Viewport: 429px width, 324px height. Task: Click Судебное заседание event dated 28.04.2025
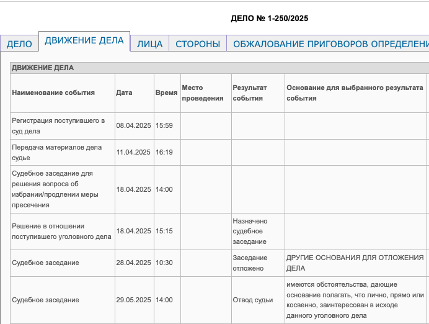pyautogui.click(x=45, y=263)
